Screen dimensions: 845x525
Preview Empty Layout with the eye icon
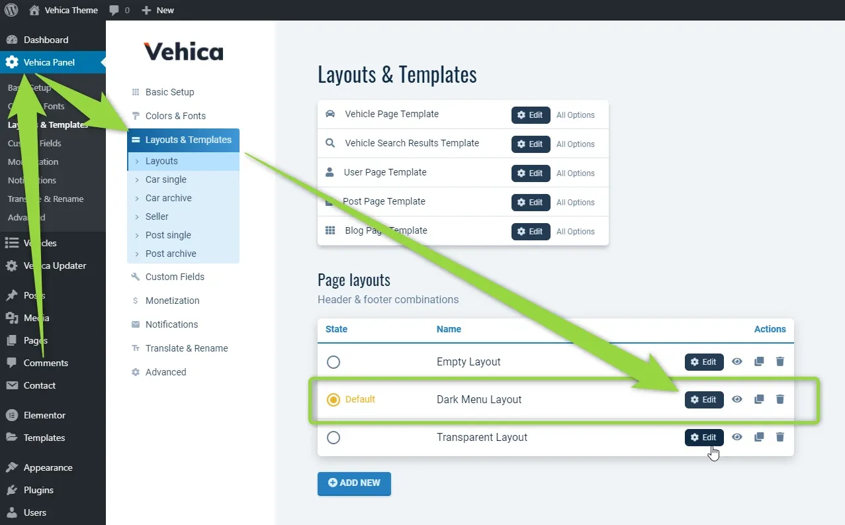[737, 361]
